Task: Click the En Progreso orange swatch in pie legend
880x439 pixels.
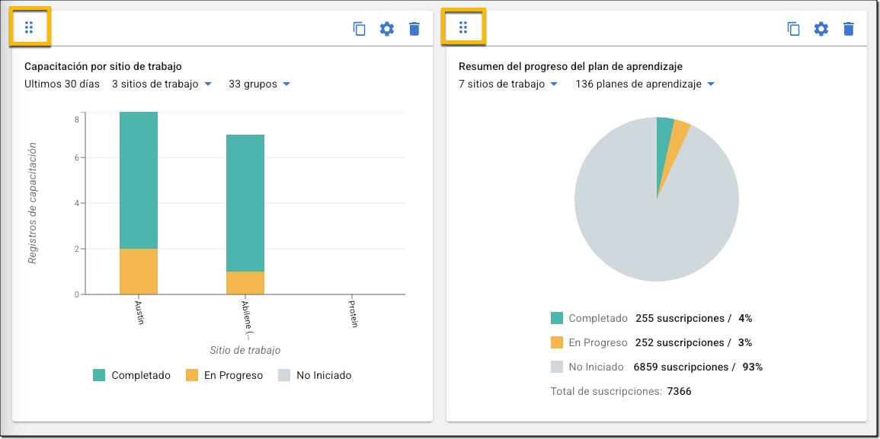Action: coord(557,342)
